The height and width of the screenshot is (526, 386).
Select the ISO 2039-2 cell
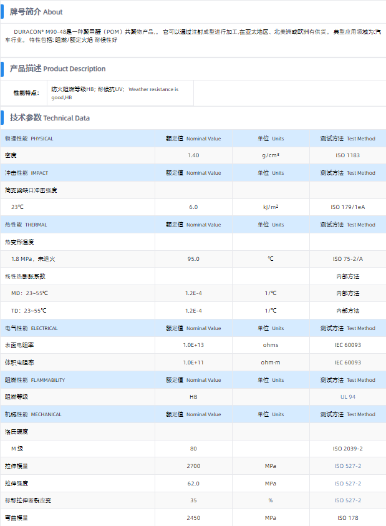(347, 449)
